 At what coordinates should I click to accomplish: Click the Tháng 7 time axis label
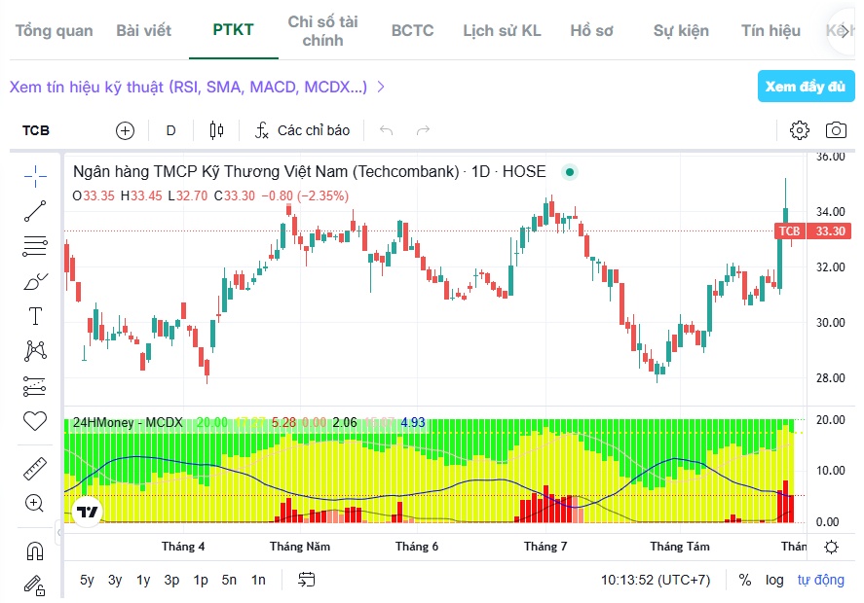545,547
